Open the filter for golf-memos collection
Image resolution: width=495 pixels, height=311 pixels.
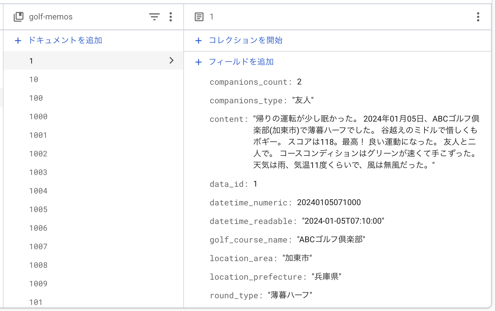pyautogui.click(x=155, y=17)
